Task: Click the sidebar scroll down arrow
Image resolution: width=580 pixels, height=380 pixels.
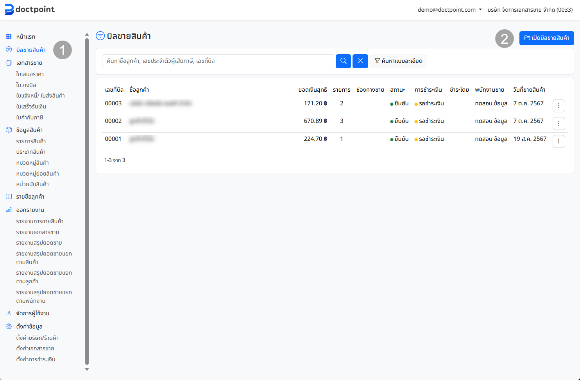Action: 87,369
